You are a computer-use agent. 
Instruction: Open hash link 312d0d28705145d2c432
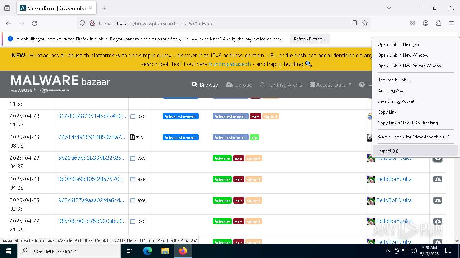tap(92, 116)
